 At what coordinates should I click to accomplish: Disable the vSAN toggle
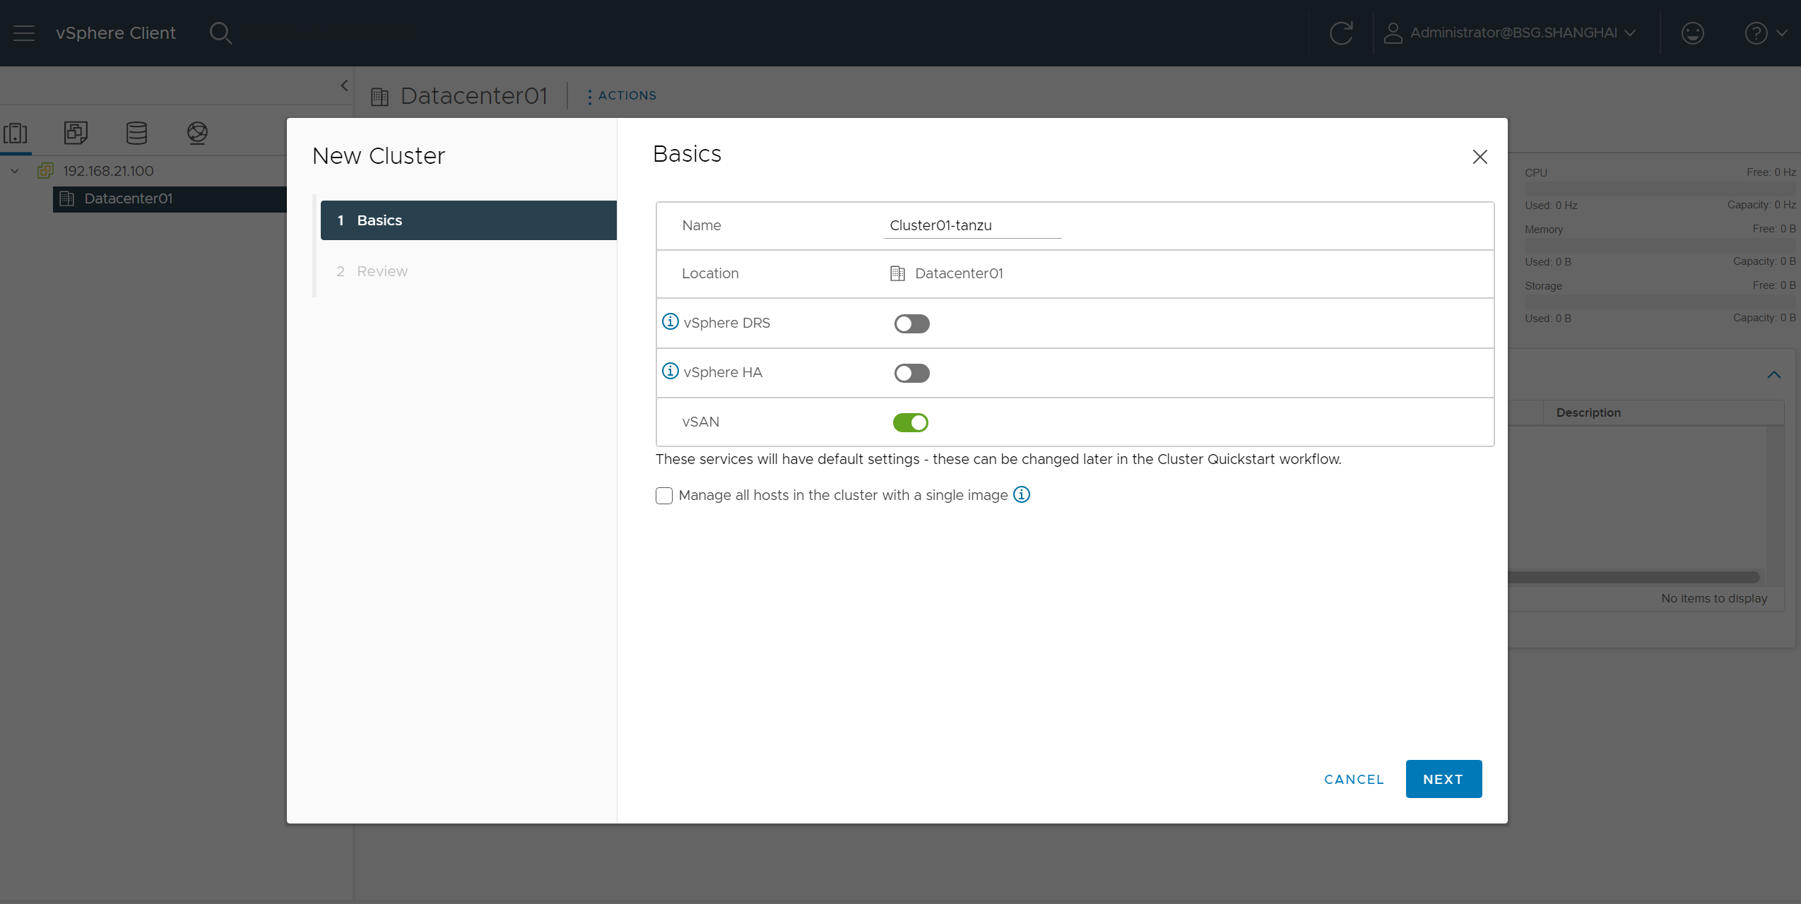pyautogui.click(x=911, y=422)
